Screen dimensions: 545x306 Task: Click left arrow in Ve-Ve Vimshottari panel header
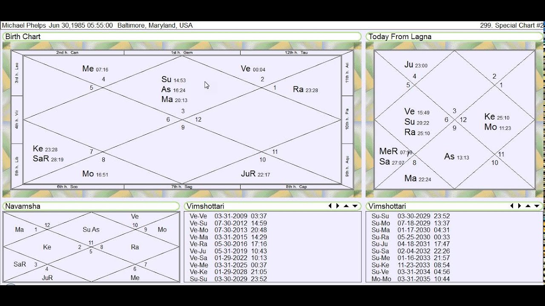pos(330,206)
